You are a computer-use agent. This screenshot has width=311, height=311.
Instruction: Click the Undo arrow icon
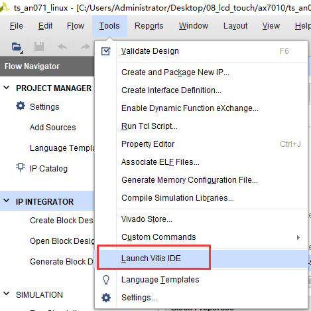(62, 47)
